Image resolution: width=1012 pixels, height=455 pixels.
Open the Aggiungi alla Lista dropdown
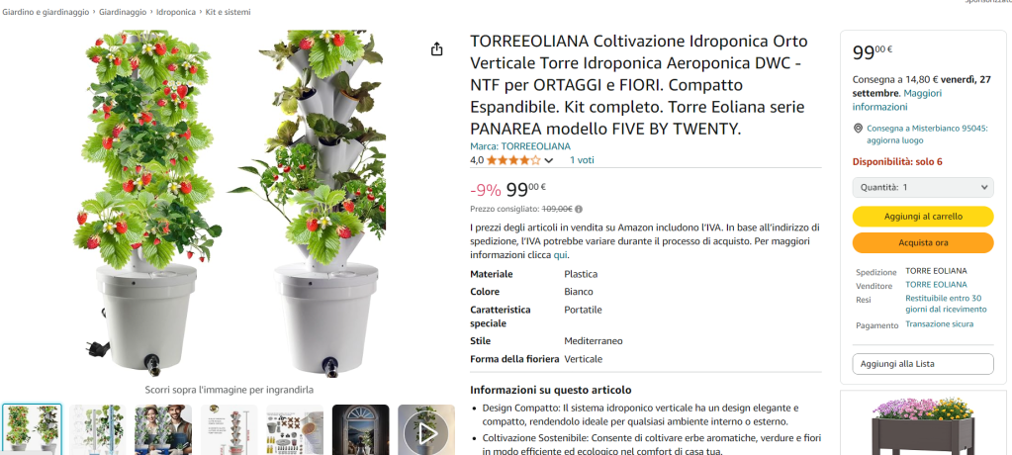point(923,364)
